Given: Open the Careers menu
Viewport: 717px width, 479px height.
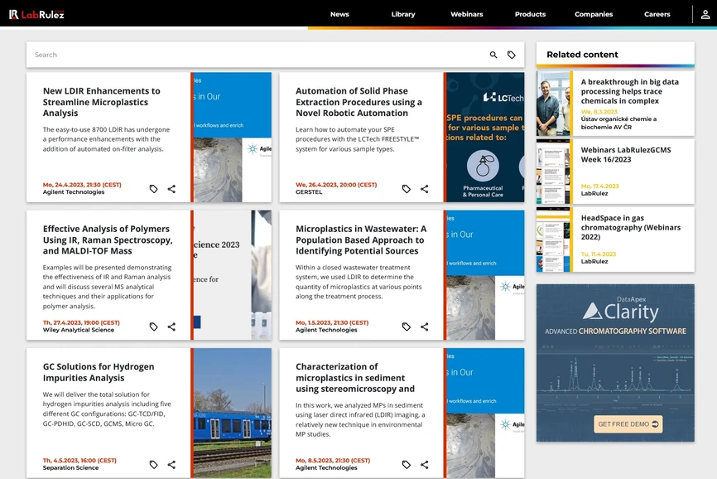Looking at the screenshot, I should (x=657, y=14).
